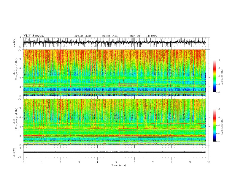Click the "-7" label on ch.1 colorbar
235x182 pixels.
[x=219, y=92]
